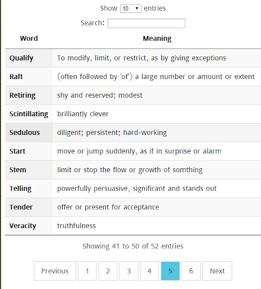This screenshot has width=261, height=289.
Task: Sort table by the Meaning column header
Action: click(157, 38)
